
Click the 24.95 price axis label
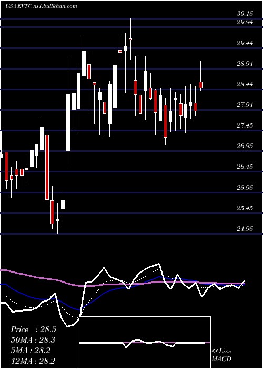[x=245, y=228]
